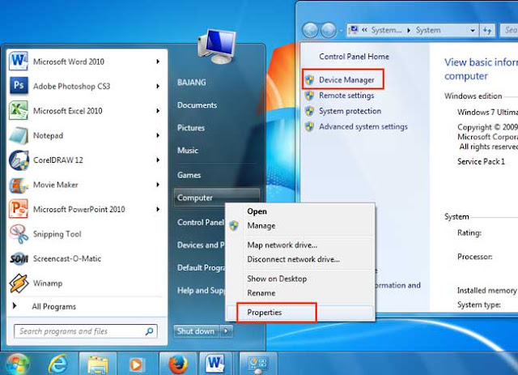The width and height of the screenshot is (518, 375).
Task: Open Remote settings link
Action: pos(346,96)
